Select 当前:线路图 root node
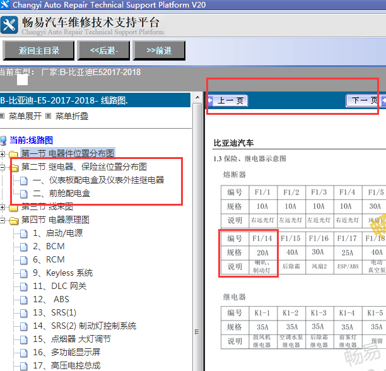Screen dimensions: 386x371 pos(31,140)
